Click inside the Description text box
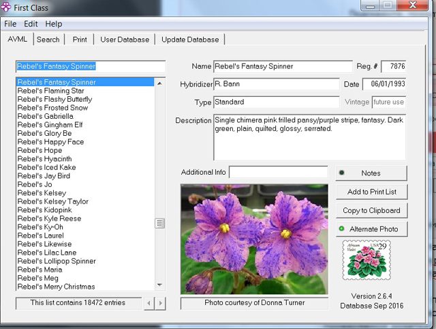 309,137
